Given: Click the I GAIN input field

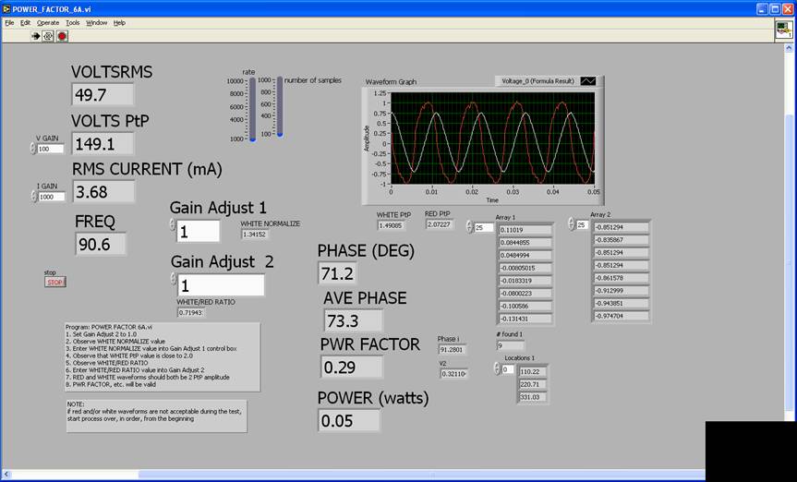Looking at the screenshot, I should coord(52,197).
